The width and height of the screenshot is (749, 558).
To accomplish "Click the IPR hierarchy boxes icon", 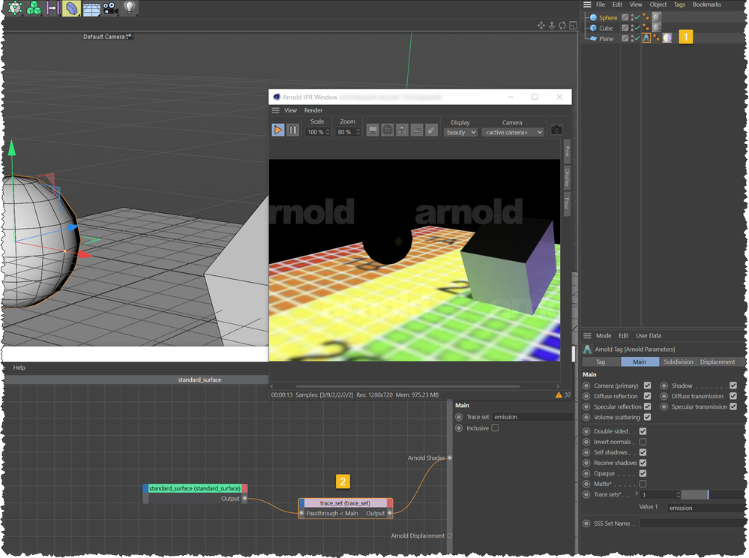I will point(402,130).
